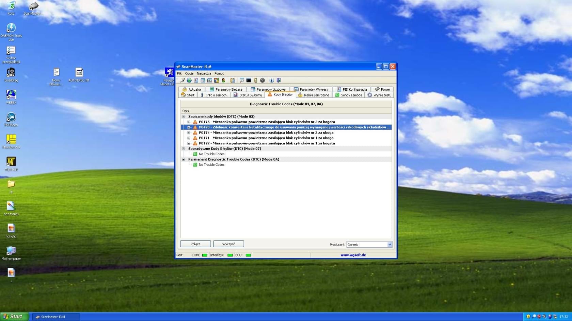The width and height of the screenshot is (572, 321).
Task: Open the xp folder on desktop
Action: click(11, 187)
